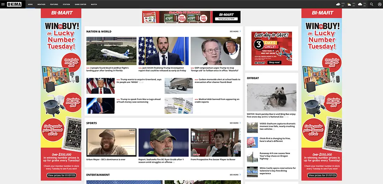Image resolution: width=383 pixels, height=184 pixels.
Task: Open the Watch menu
Action: tap(94, 5)
